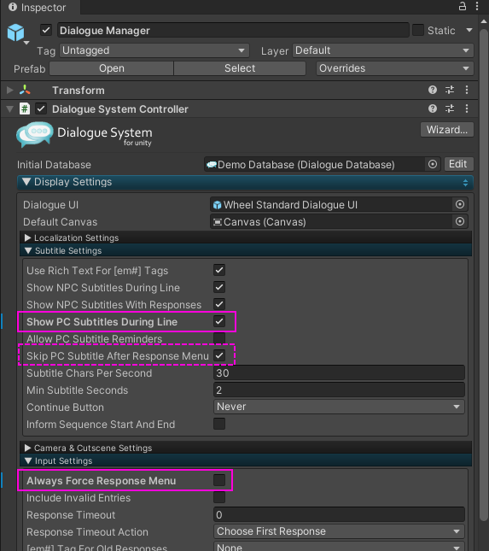
Task: Toggle Show PC Subtitles During Line checkbox
Action: point(219,321)
